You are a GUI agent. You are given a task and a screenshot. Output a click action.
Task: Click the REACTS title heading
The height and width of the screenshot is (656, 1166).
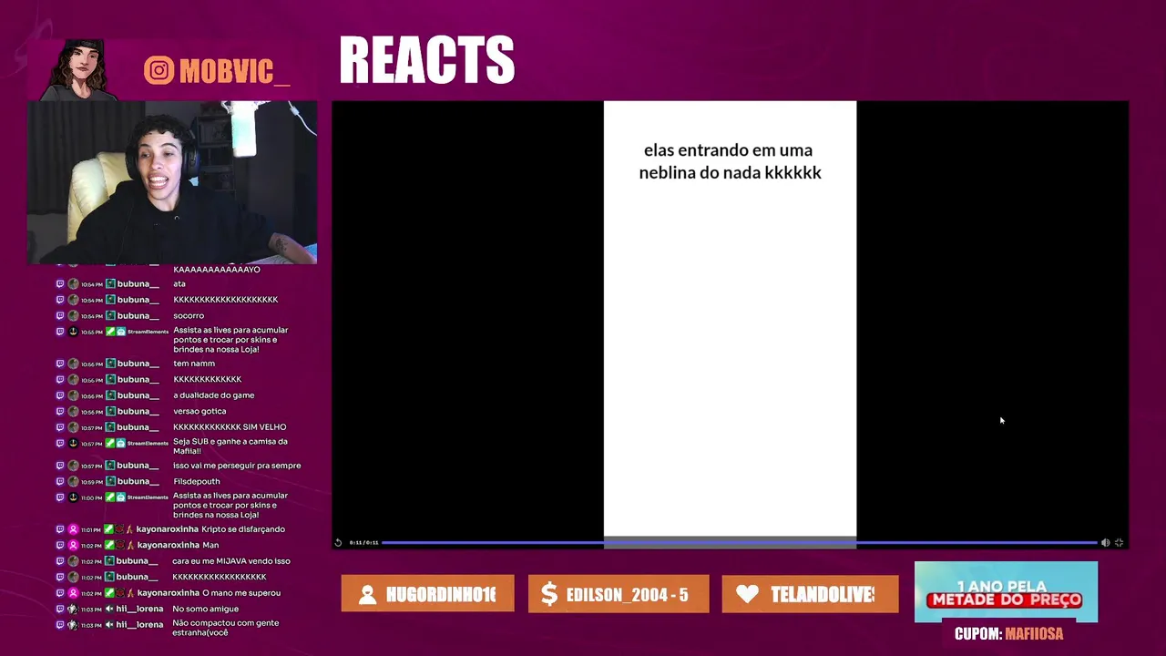(427, 61)
